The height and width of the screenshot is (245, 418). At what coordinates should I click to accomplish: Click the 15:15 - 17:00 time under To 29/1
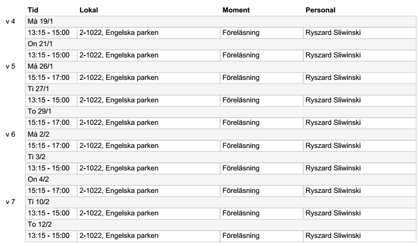click(x=49, y=122)
